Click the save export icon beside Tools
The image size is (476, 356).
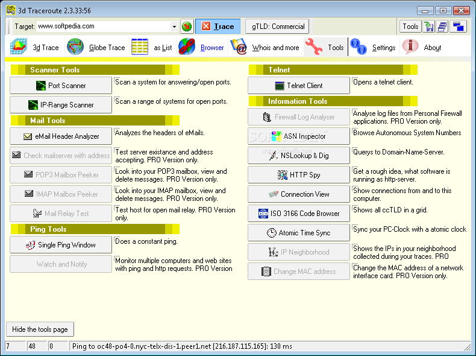point(429,27)
